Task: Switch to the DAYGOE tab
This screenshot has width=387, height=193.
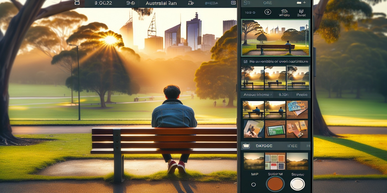Action: [x=264, y=146]
